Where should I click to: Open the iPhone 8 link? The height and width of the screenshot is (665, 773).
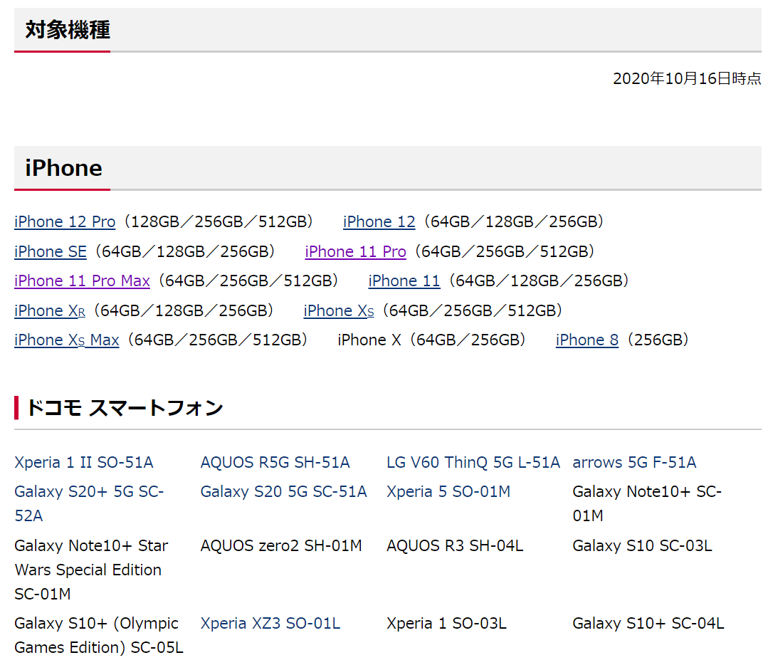pyautogui.click(x=587, y=340)
